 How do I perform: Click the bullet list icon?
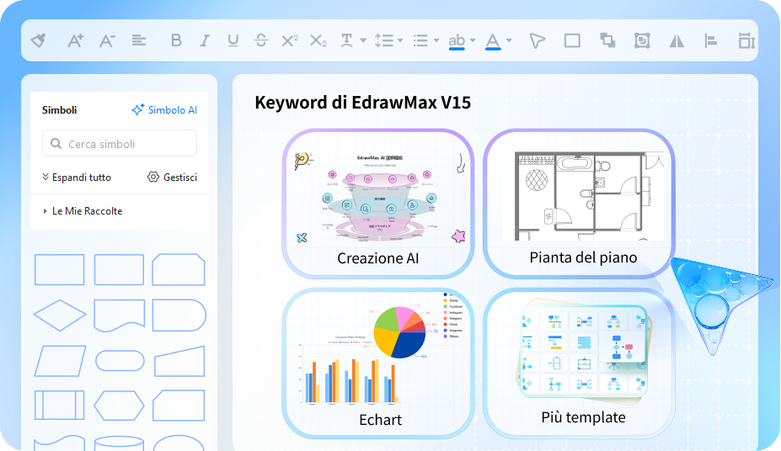point(421,40)
